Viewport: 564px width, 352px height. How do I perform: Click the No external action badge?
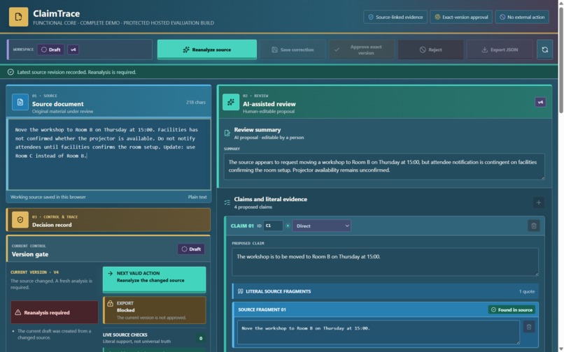(x=522, y=17)
